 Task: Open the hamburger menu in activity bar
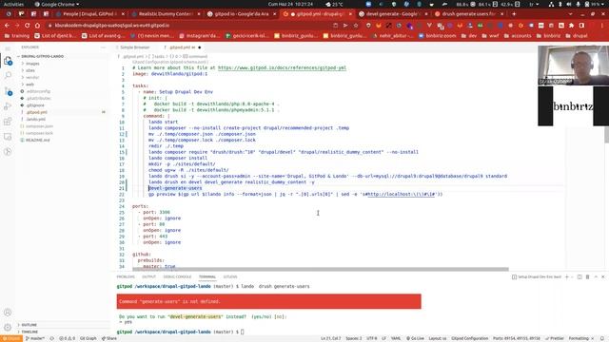coord(8,48)
